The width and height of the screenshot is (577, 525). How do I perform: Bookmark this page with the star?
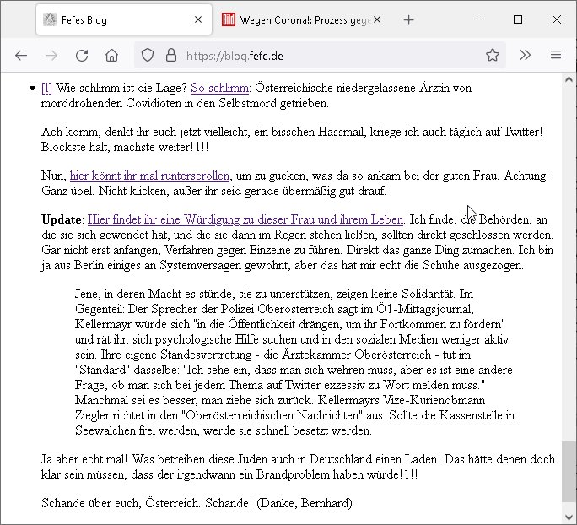point(493,56)
